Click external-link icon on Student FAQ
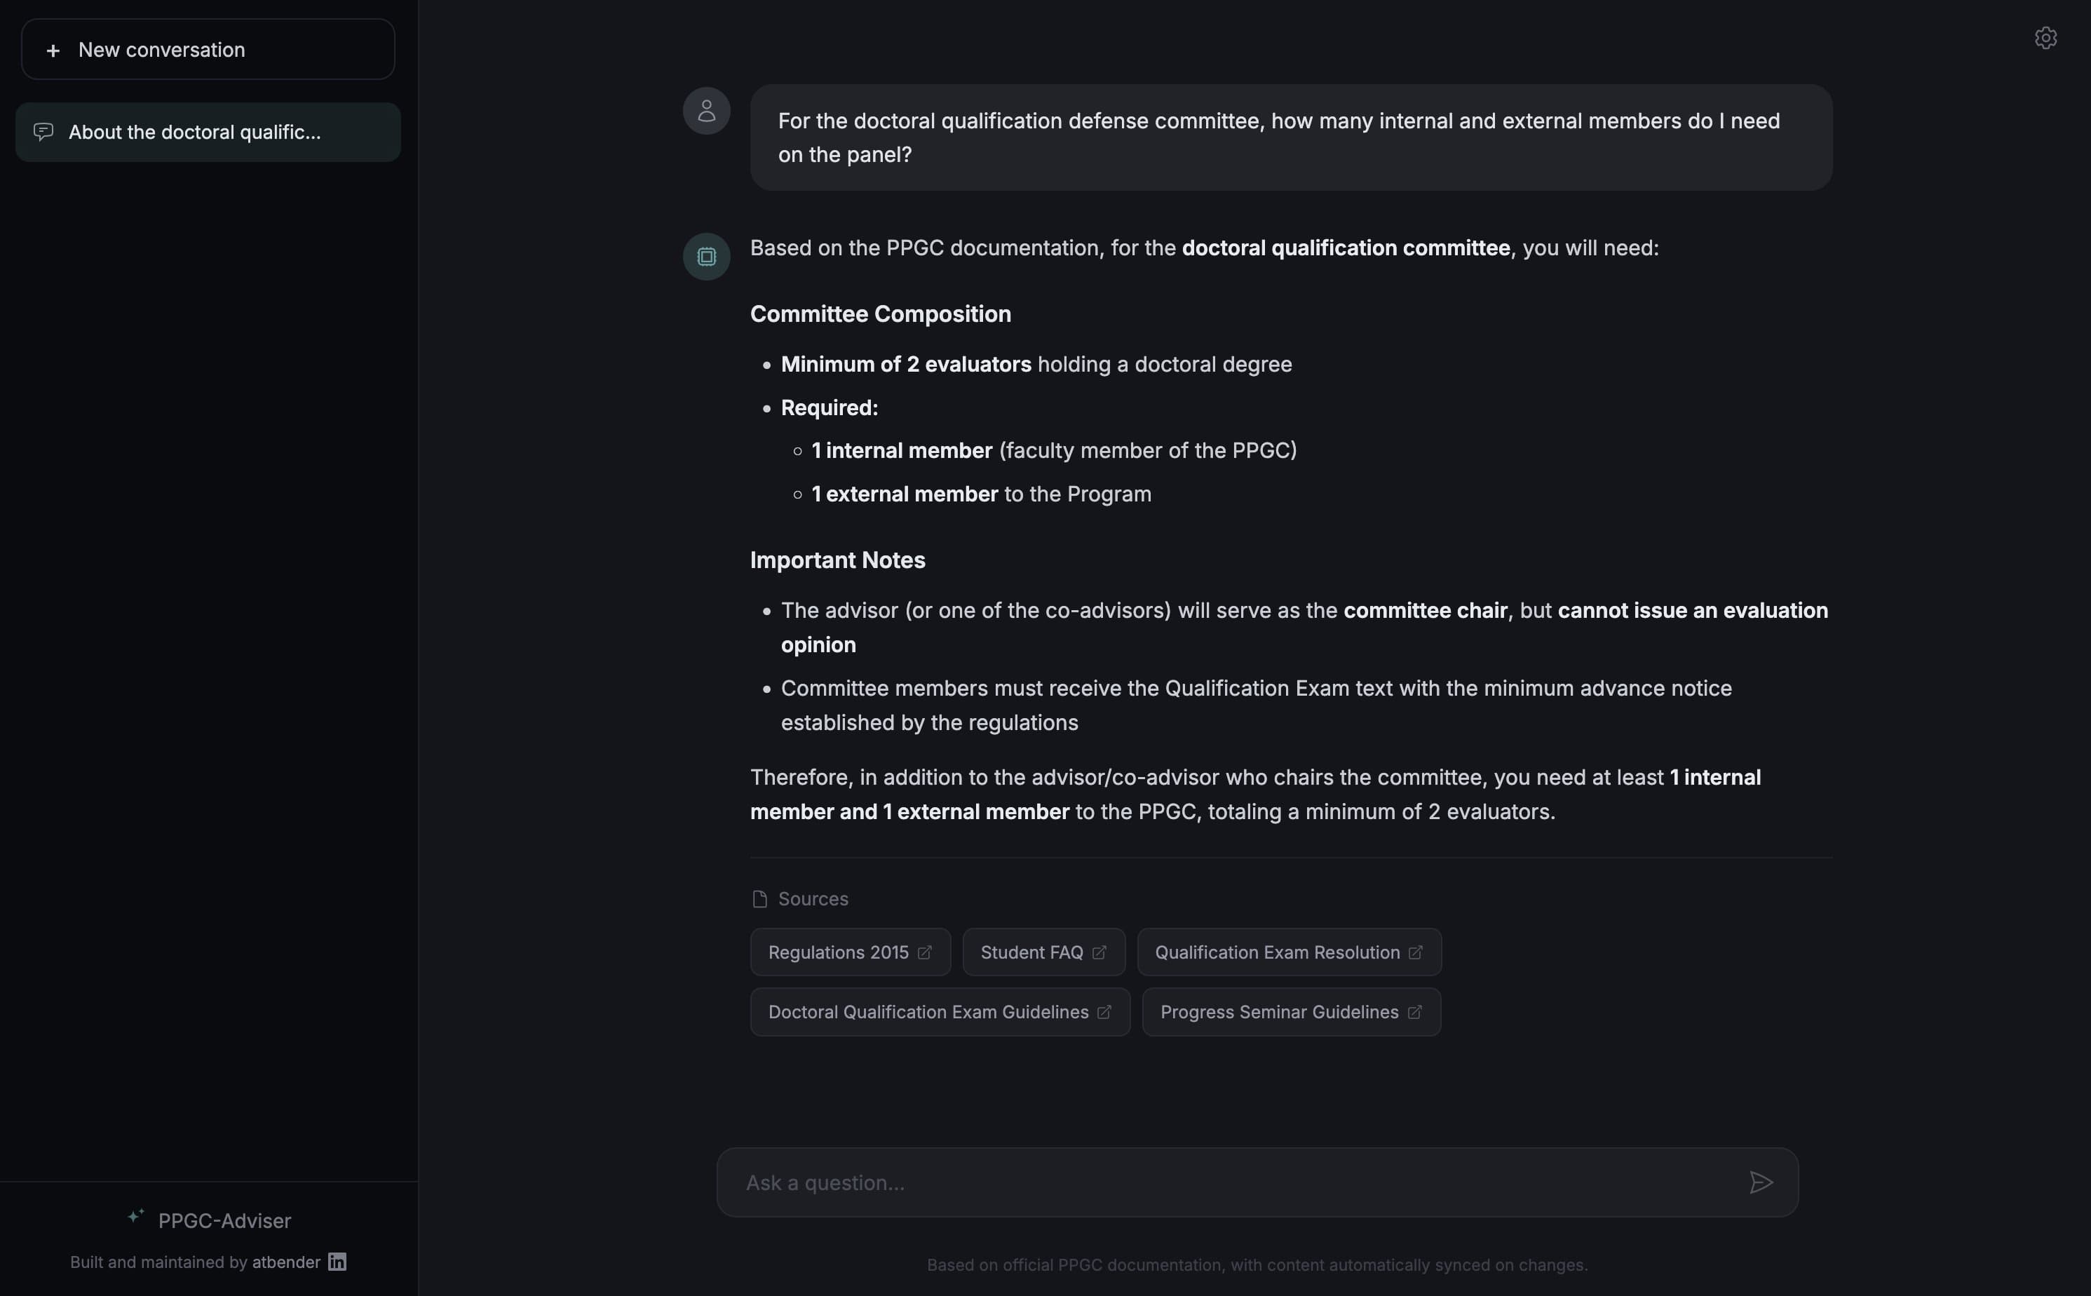 click(x=1099, y=952)
